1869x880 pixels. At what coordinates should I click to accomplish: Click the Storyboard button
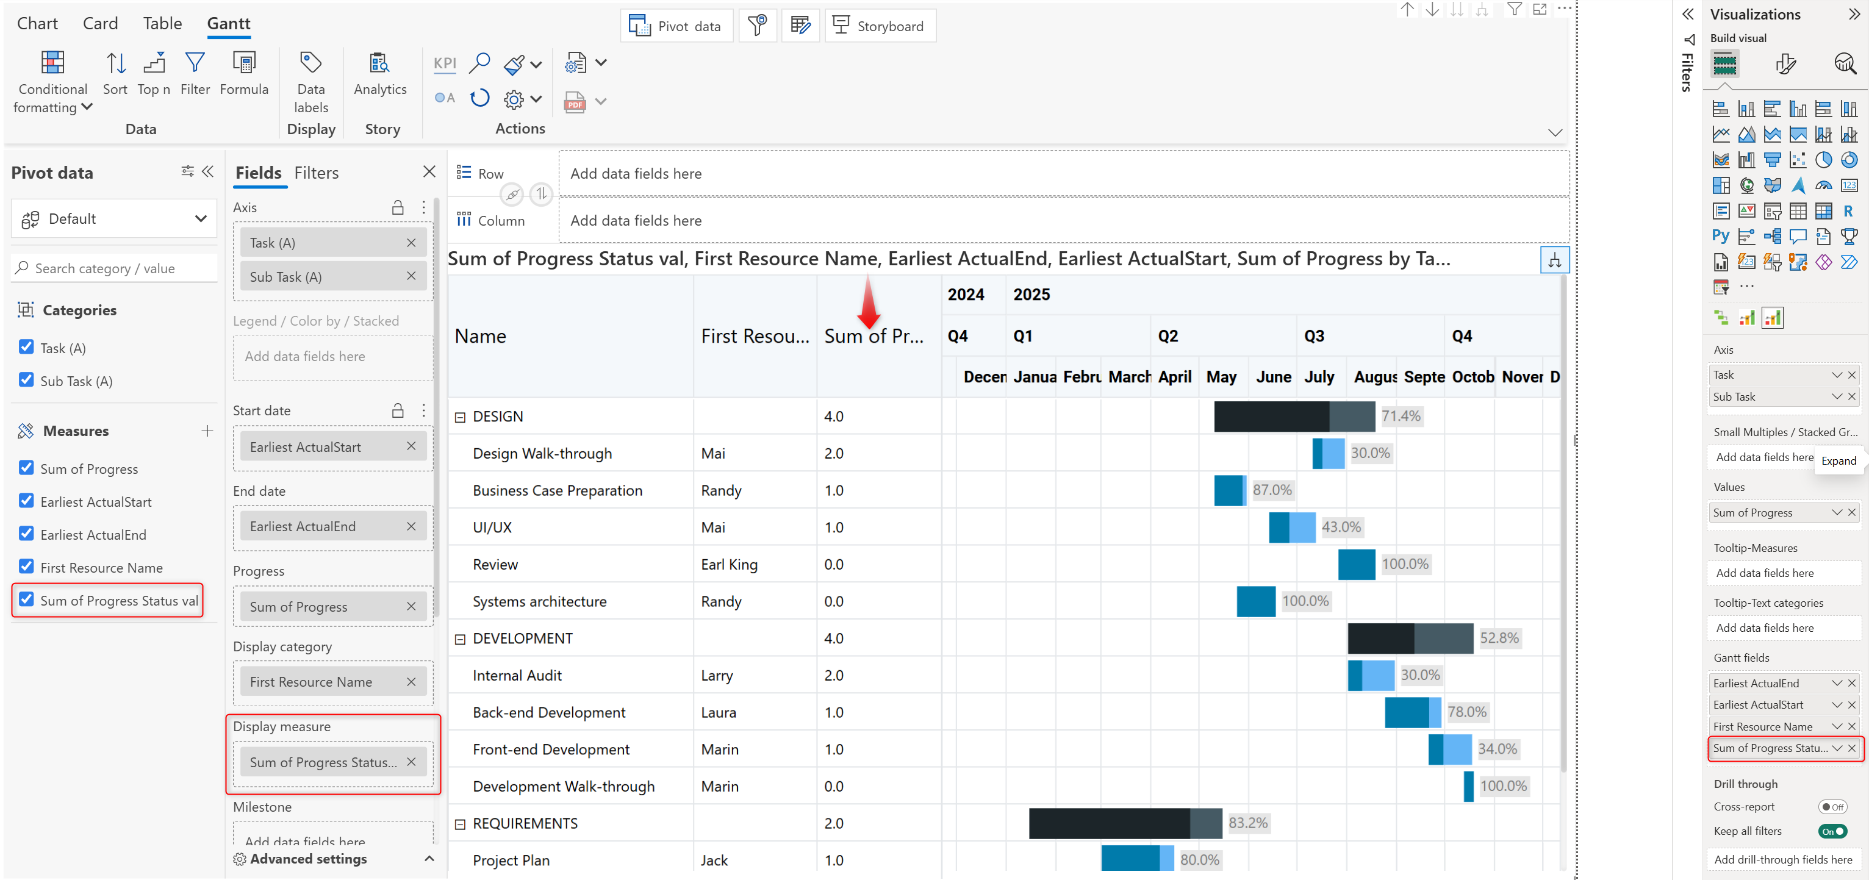[880, 26]
